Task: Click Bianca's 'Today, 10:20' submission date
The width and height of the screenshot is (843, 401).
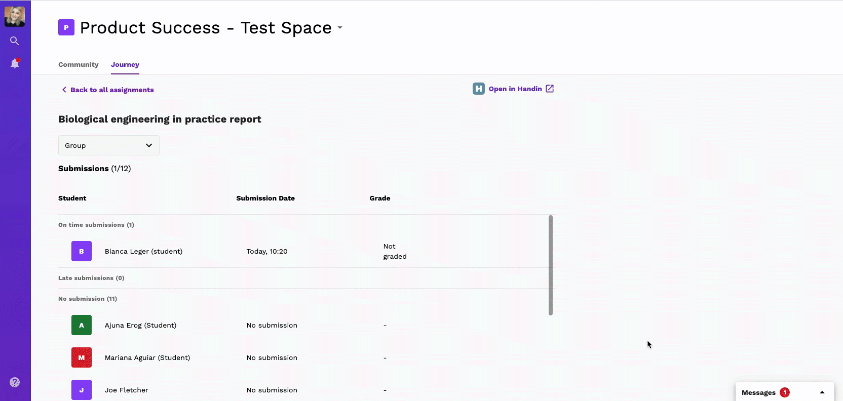Action: pos(267,251)
